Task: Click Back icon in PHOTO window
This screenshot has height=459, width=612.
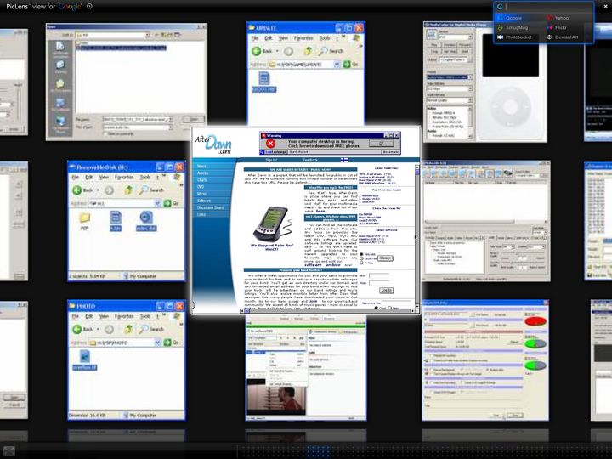Action: pos(77,330)
